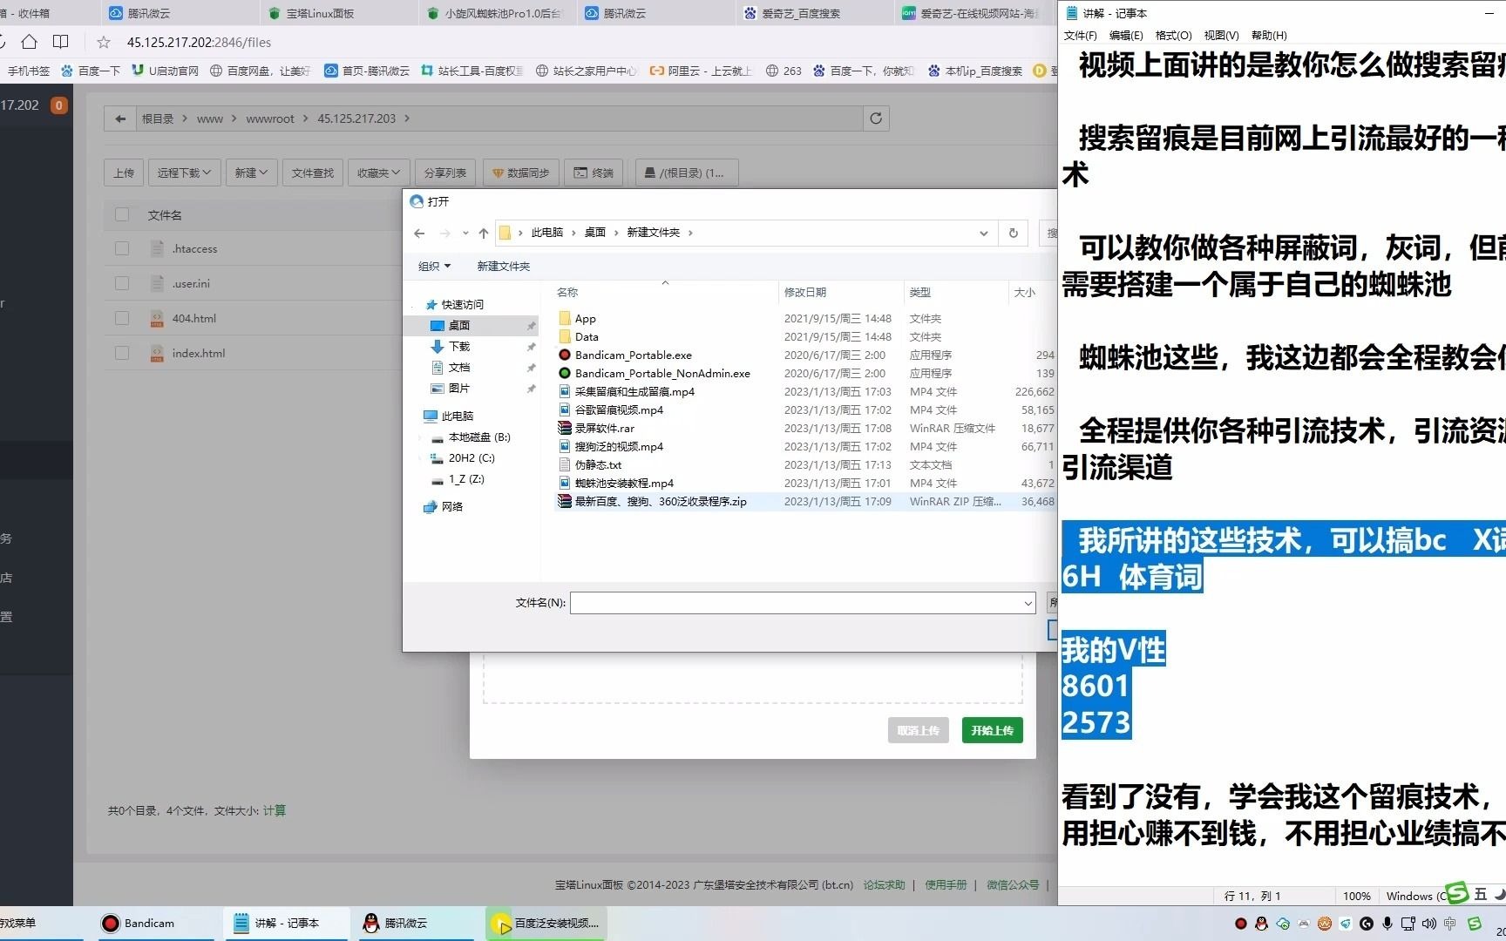Switch to the 爱奇艺_百度搜索 browser tab
1506x941 pixels.
tap(817, 13)
